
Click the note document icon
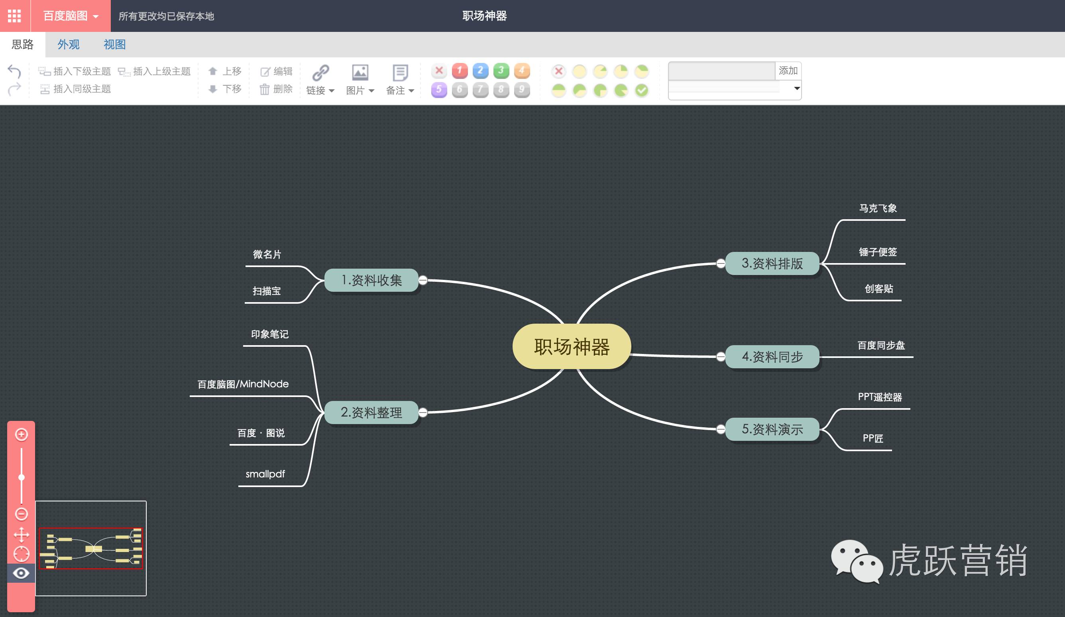400,73
